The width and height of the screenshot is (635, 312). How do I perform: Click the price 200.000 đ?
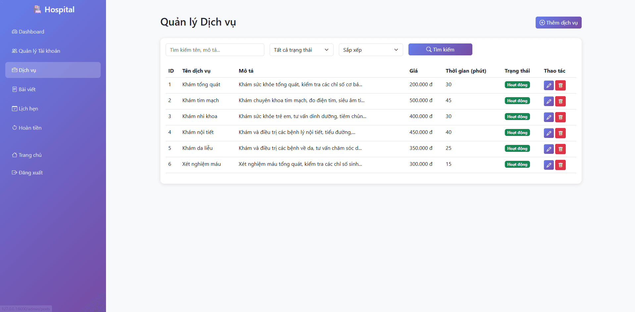pos(421,85)
